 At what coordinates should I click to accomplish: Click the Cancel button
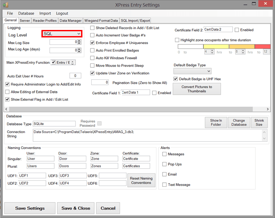tap(108, 208)
